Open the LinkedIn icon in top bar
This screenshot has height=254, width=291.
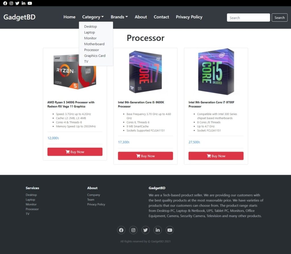pos(23,3)
